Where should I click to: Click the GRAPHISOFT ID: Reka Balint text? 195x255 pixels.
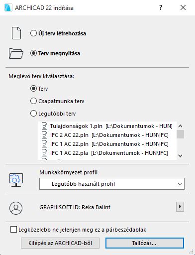pyautogui.click(x=75, y=207)
